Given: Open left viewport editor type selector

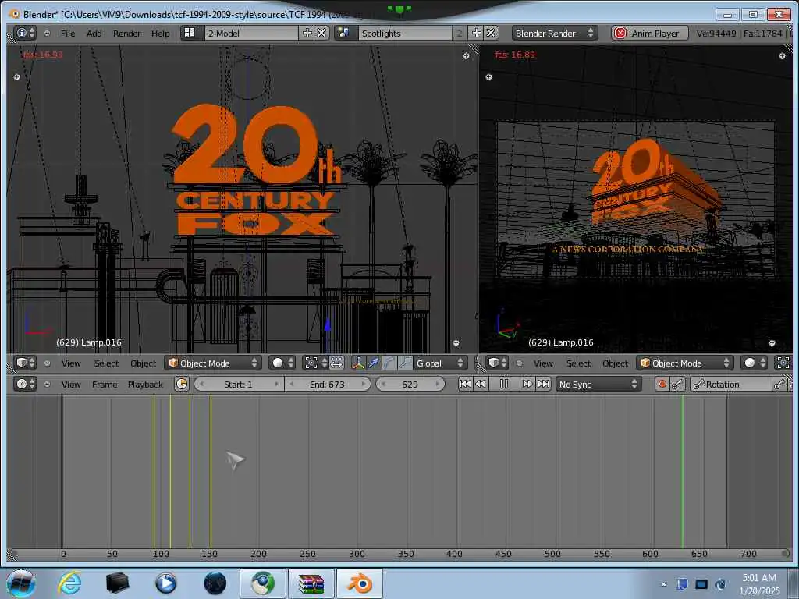Looking at the screenshot, I should 25,363.
